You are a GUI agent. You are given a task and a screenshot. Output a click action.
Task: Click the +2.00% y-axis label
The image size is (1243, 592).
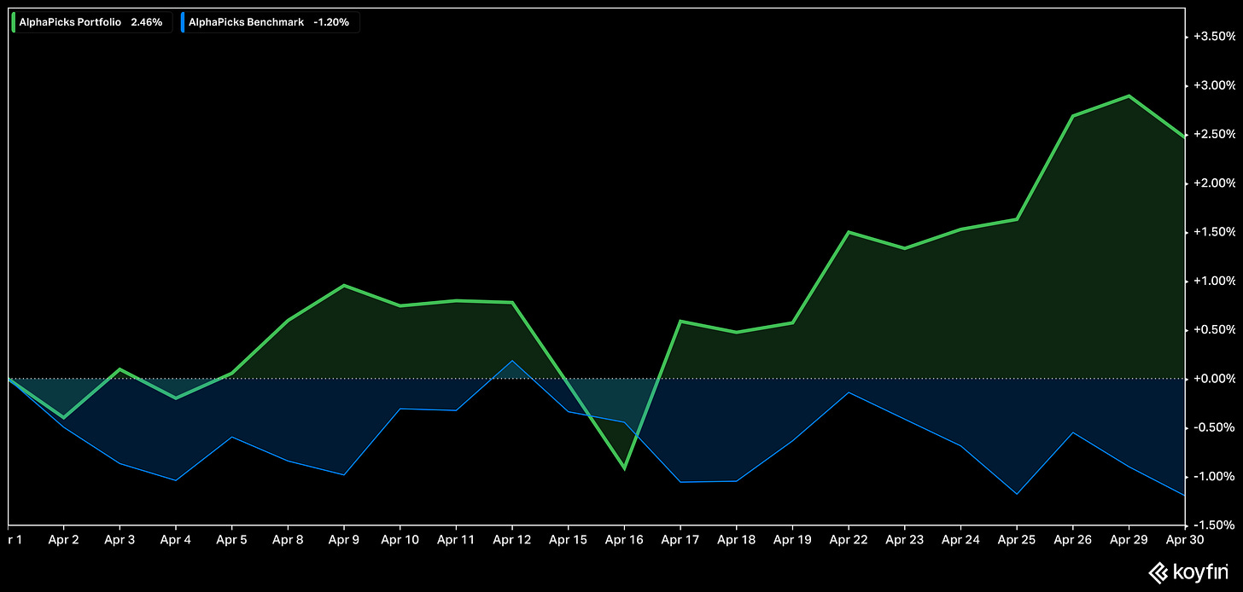pyautogui.click(x=1216, y=183)
